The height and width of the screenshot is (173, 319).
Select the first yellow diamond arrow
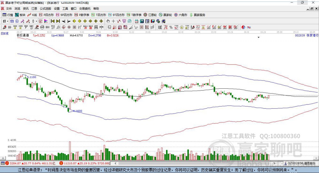(x=74, y=21)
